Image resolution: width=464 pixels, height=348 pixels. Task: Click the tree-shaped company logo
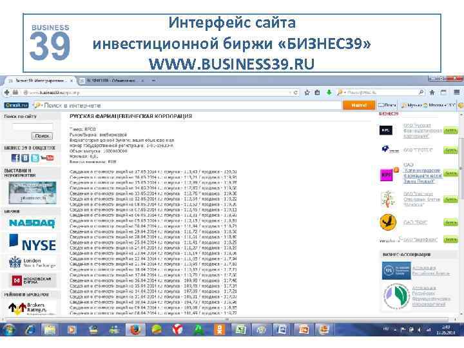[388, 199]
